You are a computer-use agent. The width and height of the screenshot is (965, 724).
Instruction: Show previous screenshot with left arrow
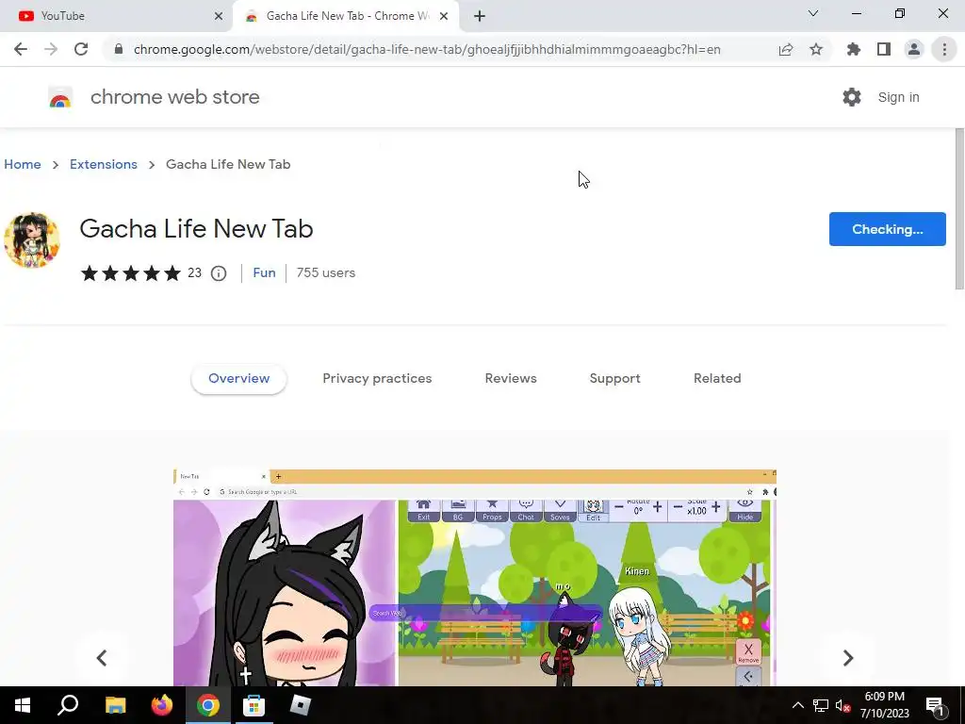(102, 657)
